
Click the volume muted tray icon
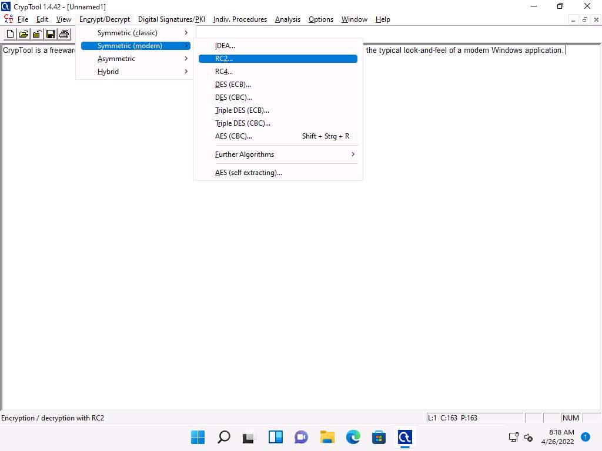[529, 437]
